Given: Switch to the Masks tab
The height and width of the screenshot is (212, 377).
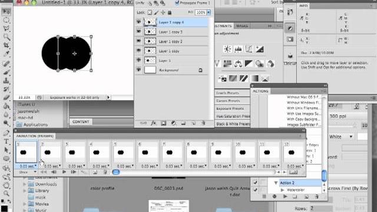Looking at the screenshot, I should click(x=242, y=26).
